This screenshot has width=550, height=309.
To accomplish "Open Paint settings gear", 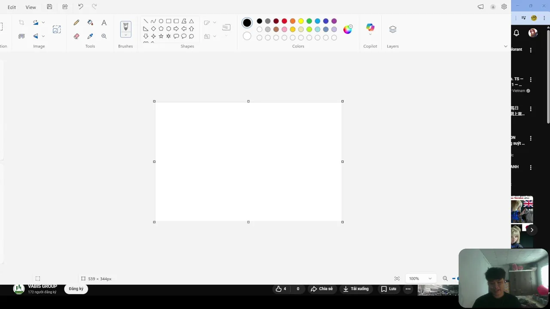I will [x=504, y=7].
